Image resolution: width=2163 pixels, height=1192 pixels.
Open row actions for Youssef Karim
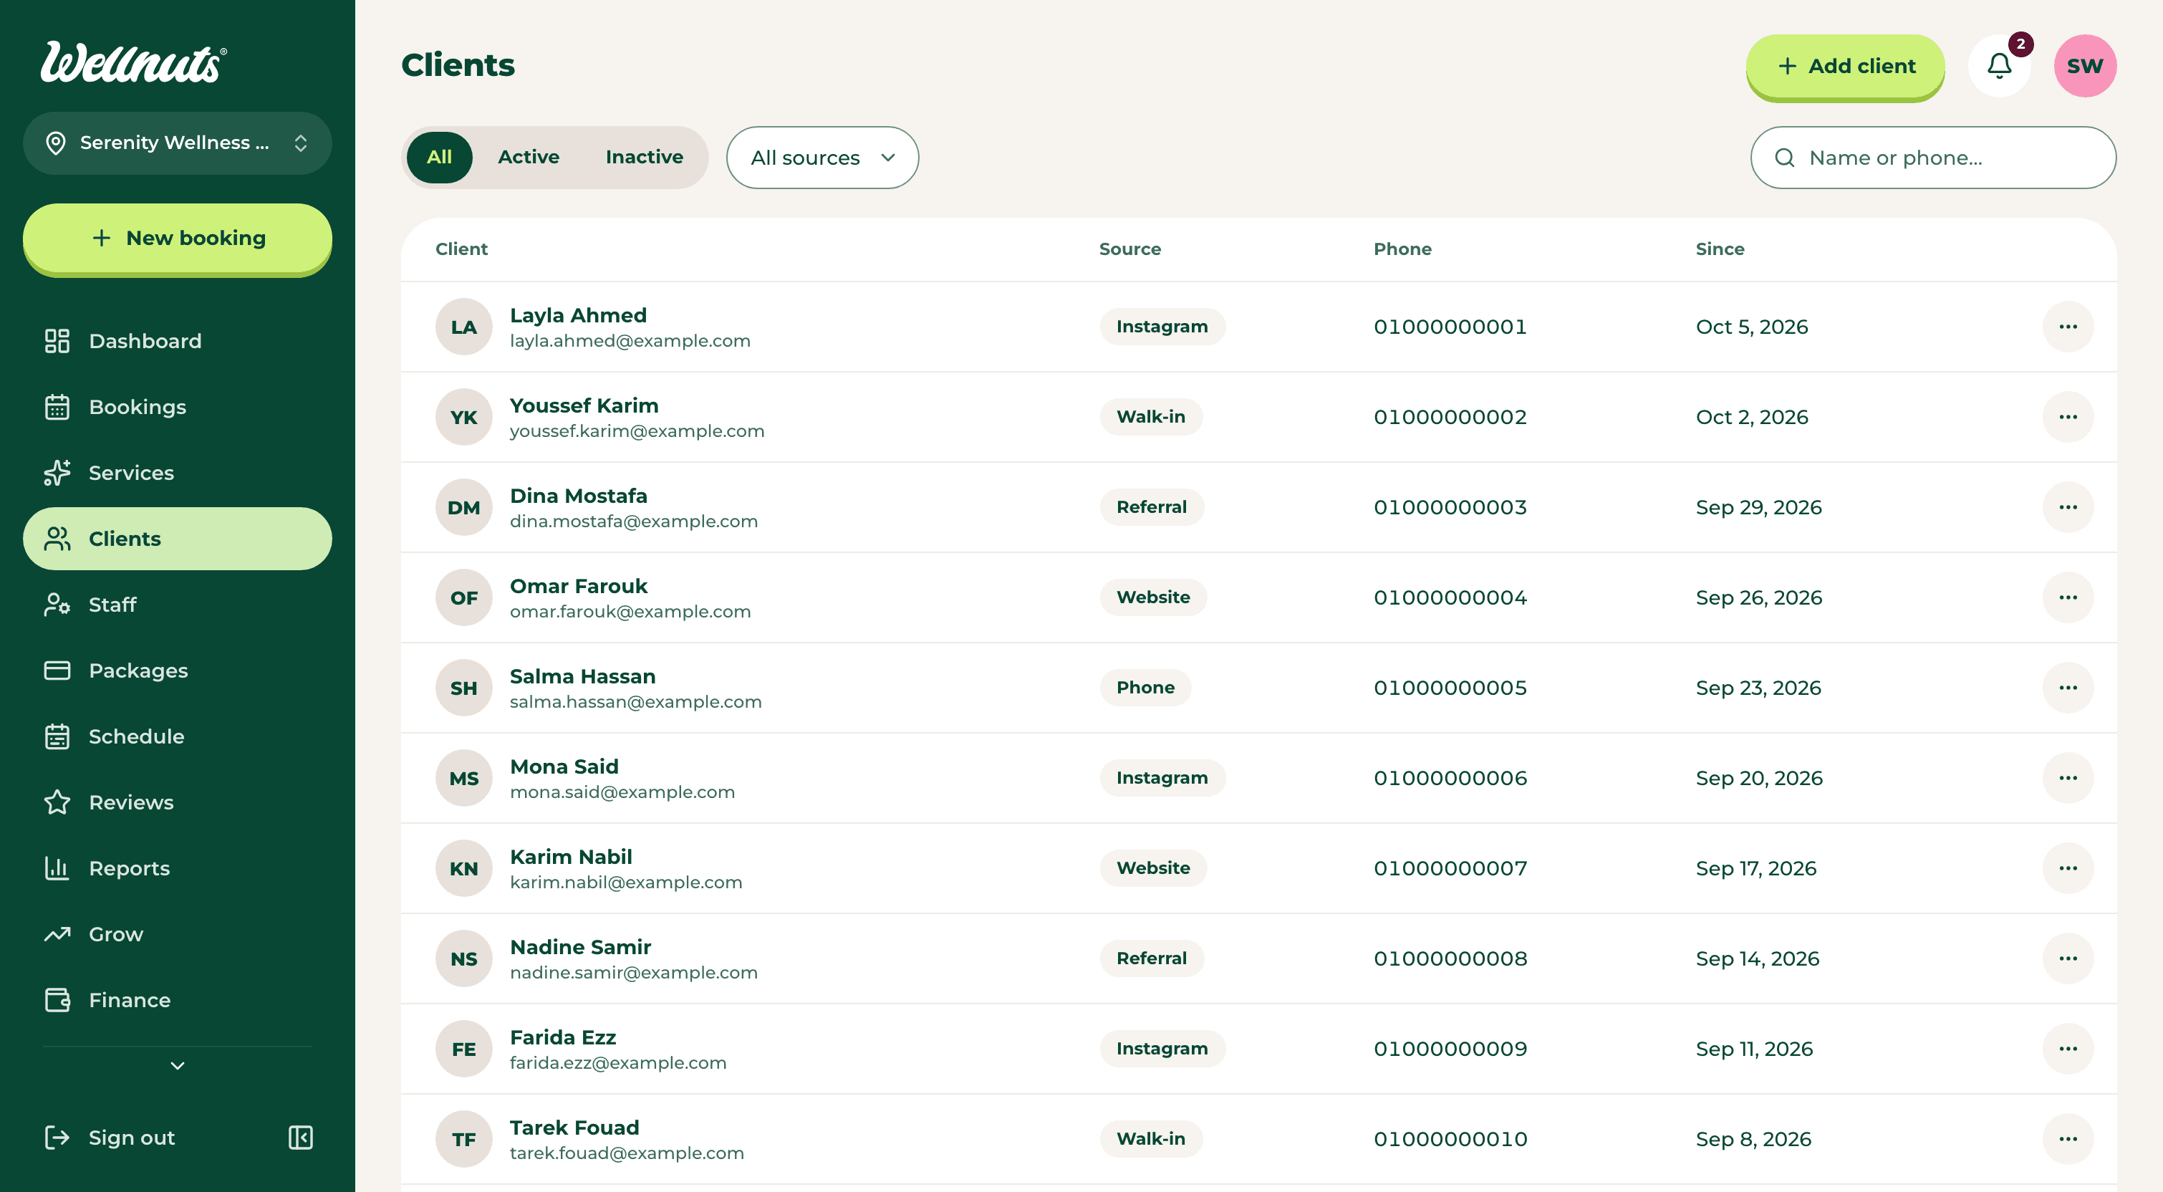pos(2068,417)
